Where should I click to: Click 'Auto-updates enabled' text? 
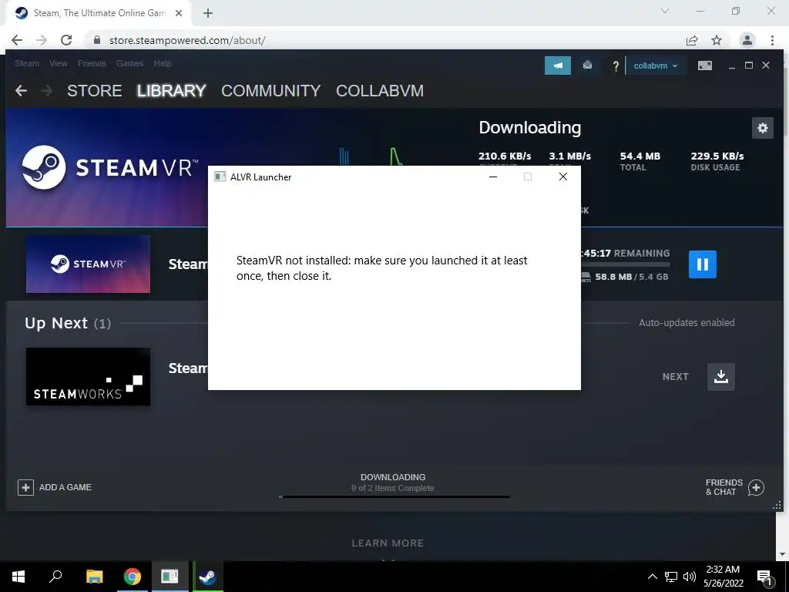click(x=687, y=323)
